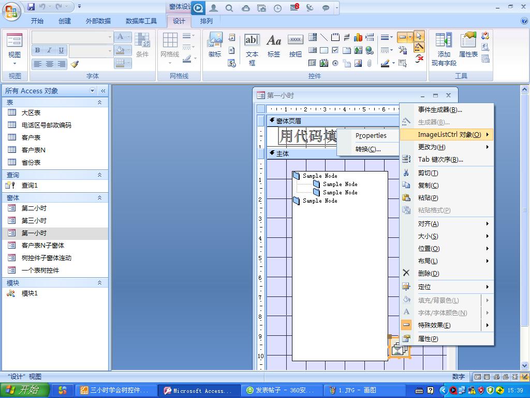Image resolution: width=530 pixels, height=398 pixels.
Task: Click Properties in the ImageListCtrl submenu
Action: point(371,136)
